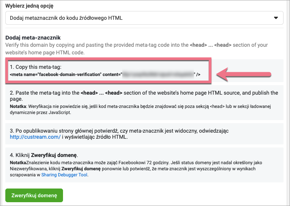
Task: Click the meta name facebook-domain-verification code
Action: (x=65, y=74)
